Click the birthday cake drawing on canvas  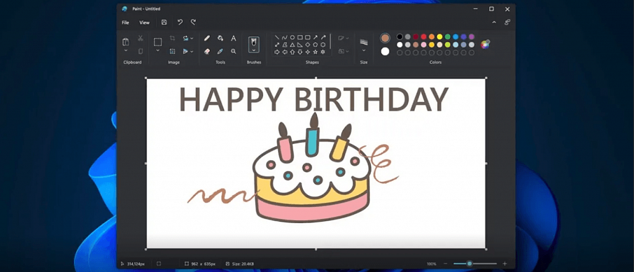click(311, 168)
